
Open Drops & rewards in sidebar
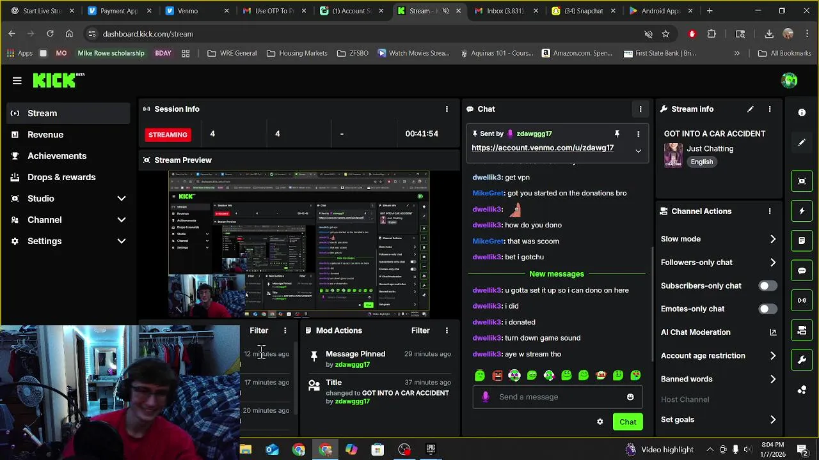coord(67,177)
